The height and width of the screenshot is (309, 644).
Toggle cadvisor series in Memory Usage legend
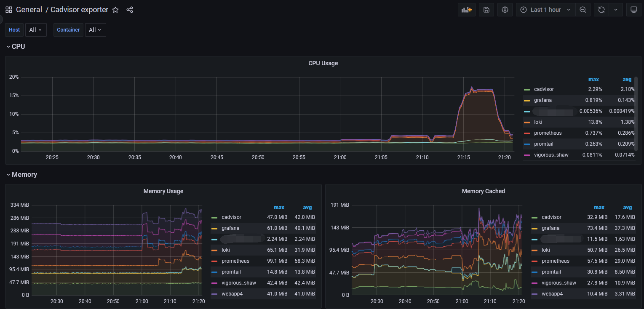coord(232,217)
